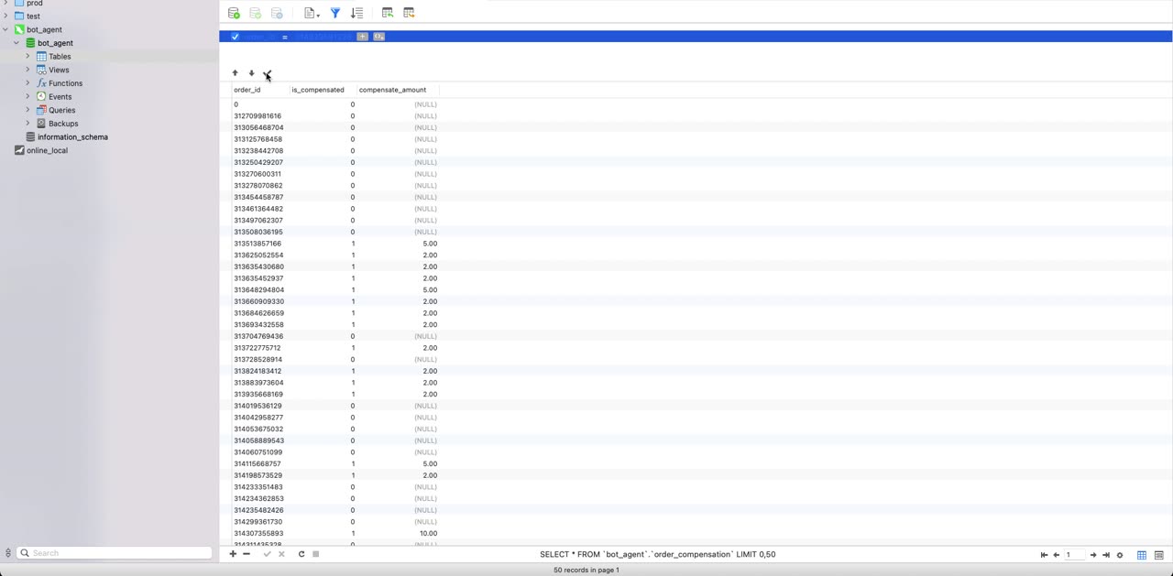Delete a record with the minus icon
The width and height of the screenshot is (1173, 576).
(x=247, y=554)
